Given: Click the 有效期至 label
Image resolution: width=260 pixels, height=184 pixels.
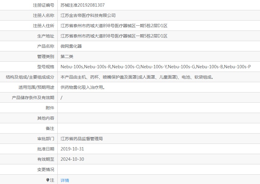Looking at the screenshot, I should click(46, 159).
